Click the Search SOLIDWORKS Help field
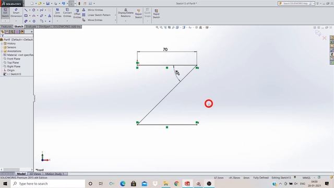This screenshot has width=334, height=188. (x=296, y=4)
